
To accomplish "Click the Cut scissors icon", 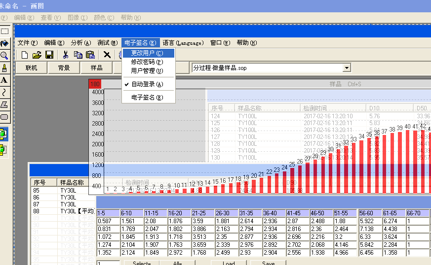I will point(65,55).
